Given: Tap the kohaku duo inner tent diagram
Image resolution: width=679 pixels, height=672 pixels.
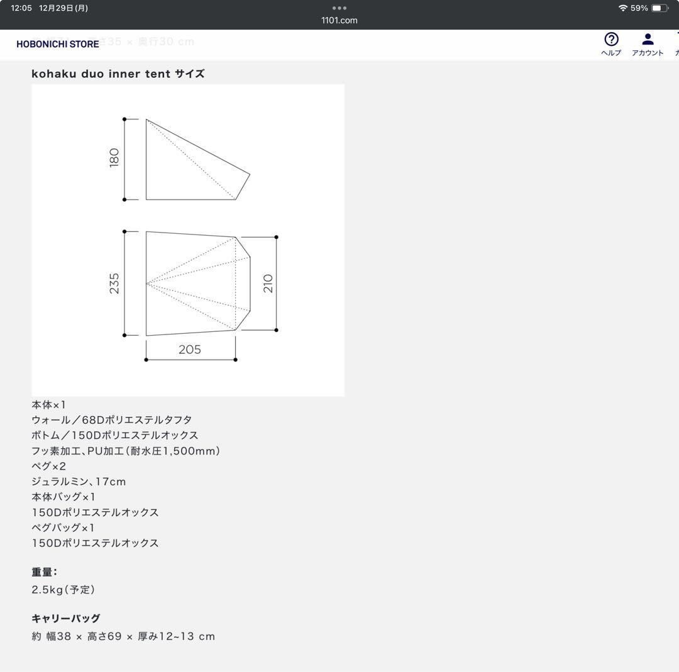Looking at the screenshot, I should (x=188, y=240).
